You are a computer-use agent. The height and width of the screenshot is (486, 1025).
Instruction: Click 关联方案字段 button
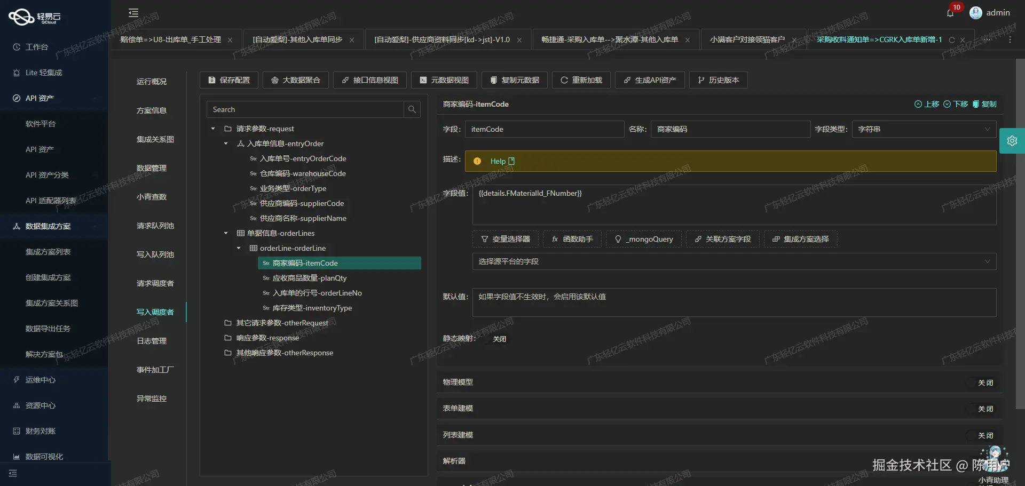coord(723,239)
